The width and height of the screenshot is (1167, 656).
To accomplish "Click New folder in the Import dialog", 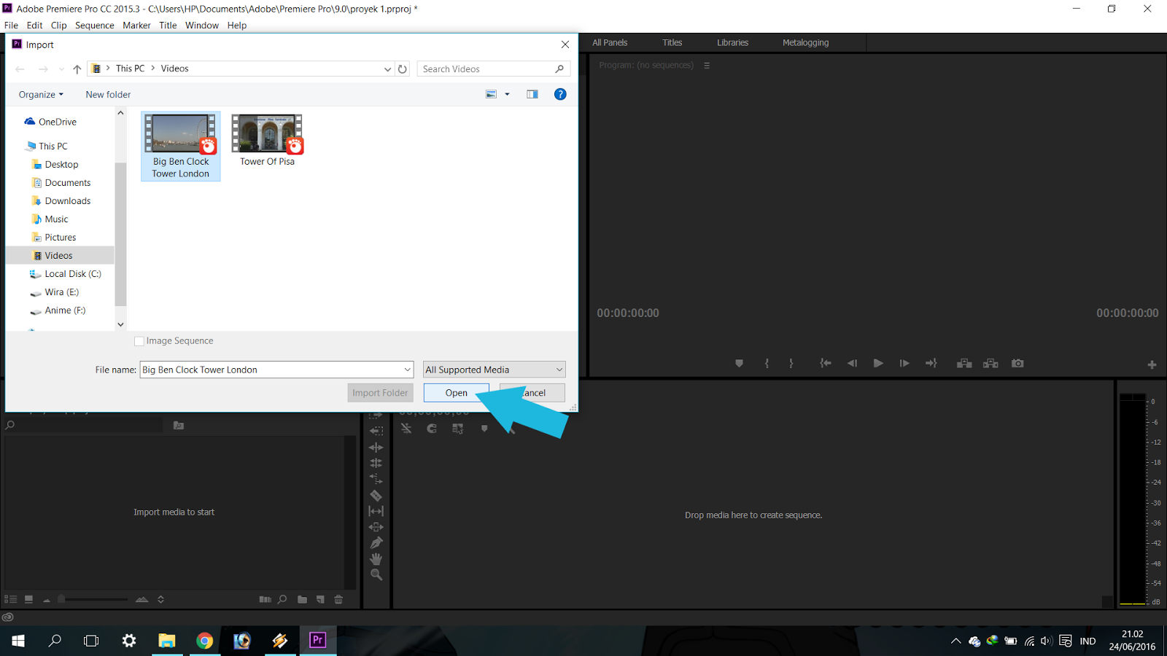I will [x=108, y=95].
